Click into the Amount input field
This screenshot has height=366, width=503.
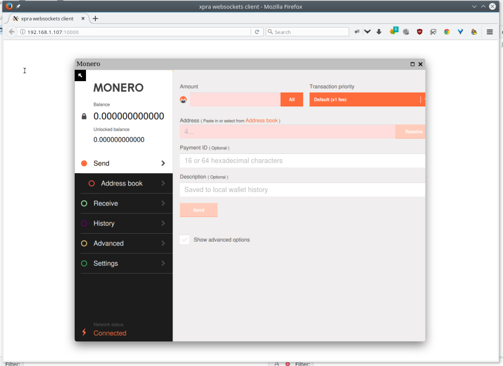[235, 99]
